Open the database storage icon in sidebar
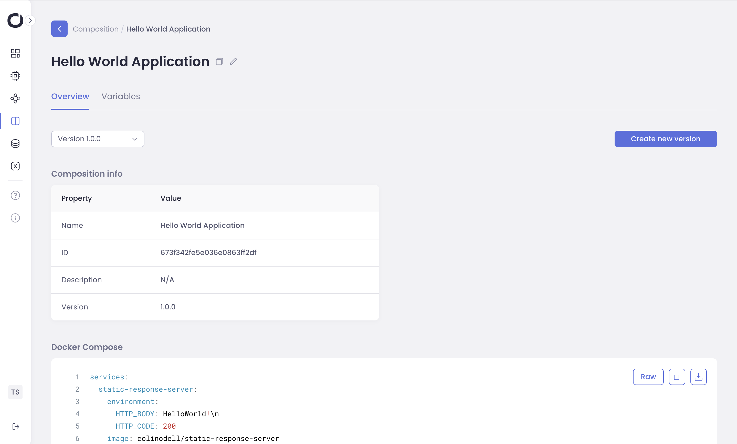Viewport: 737px width, 444px height. 15,144
